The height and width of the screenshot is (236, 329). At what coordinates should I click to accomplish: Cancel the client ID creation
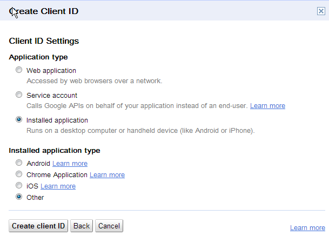pyautogui.click(x=109, y=226)
